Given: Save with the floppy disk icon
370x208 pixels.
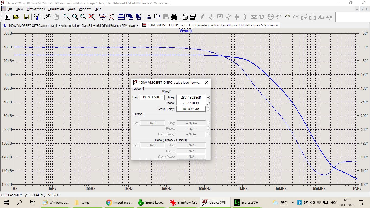Looking at the screenshot, I should point(27,17).
